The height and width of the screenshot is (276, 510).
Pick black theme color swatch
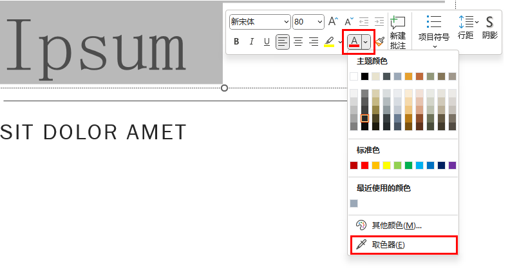click(x=365, y=76)
